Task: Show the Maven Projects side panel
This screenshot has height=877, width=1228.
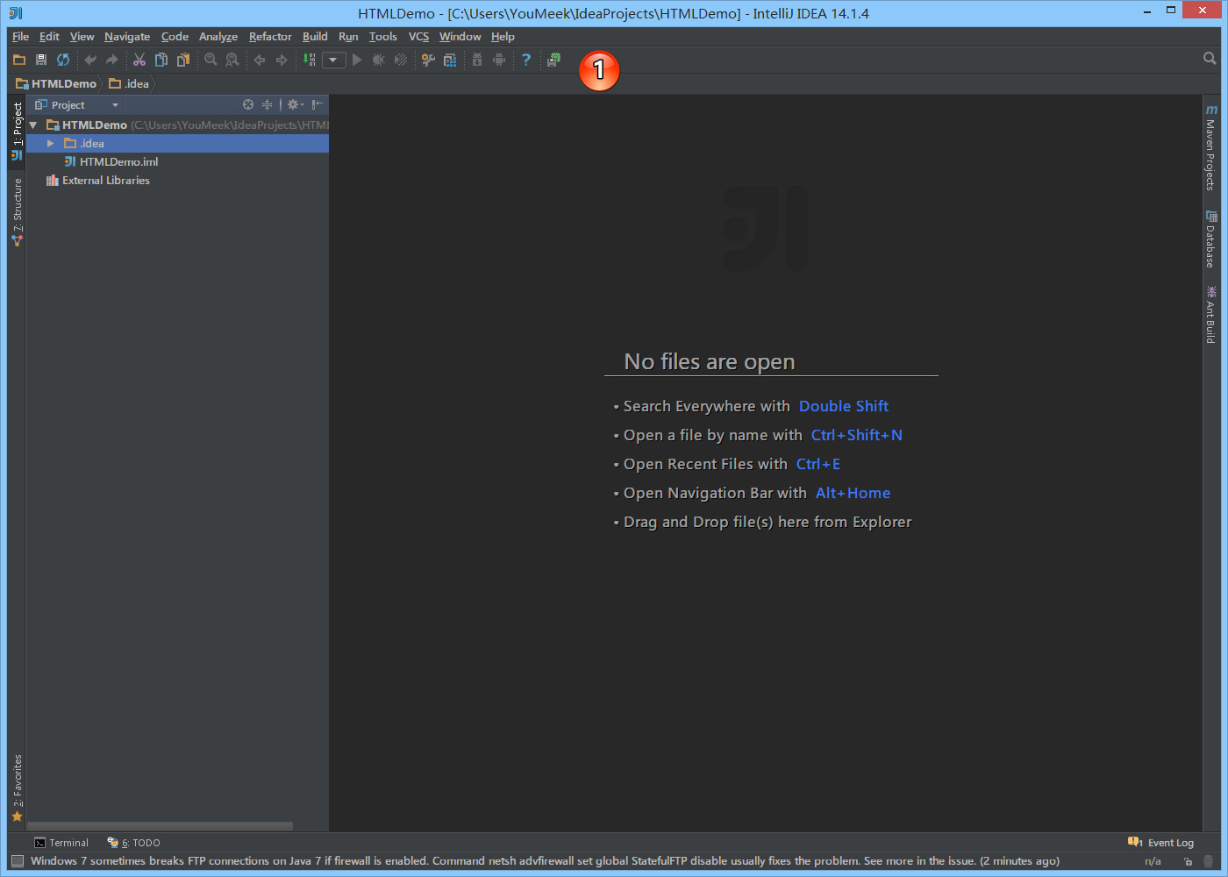Action: pos(1211,149)
